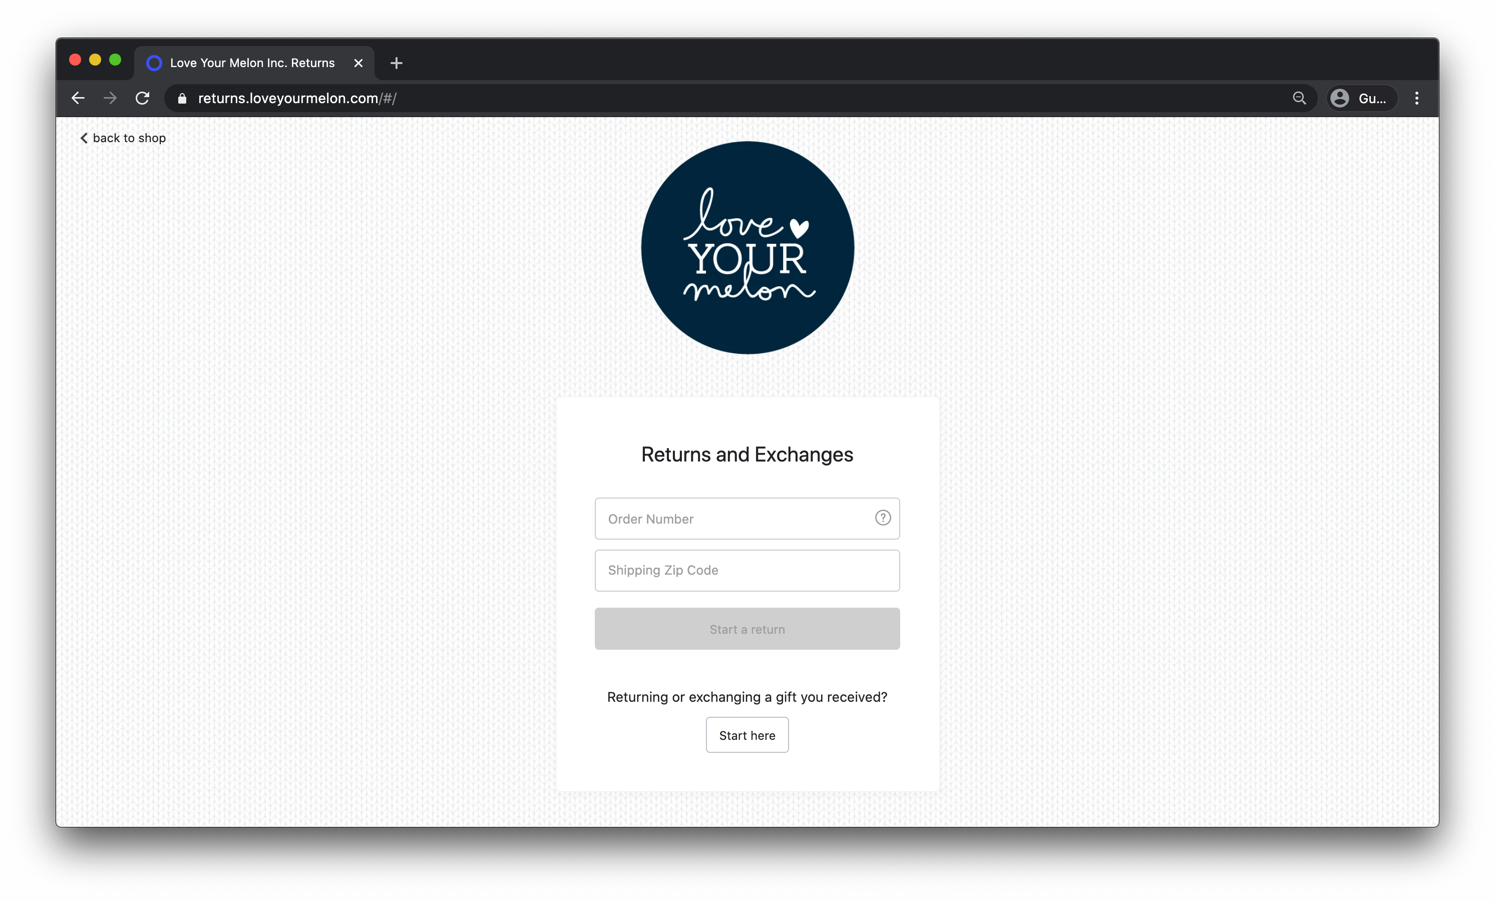This screenshot has width=1495, height=901.
Task: Click the green fullscreen window button
Action: tap(115, 60)
